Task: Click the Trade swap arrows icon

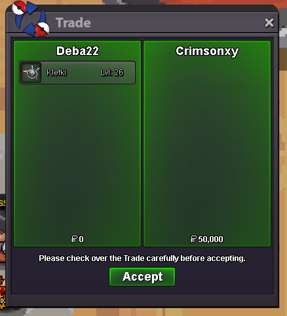Action: point(31,18)
